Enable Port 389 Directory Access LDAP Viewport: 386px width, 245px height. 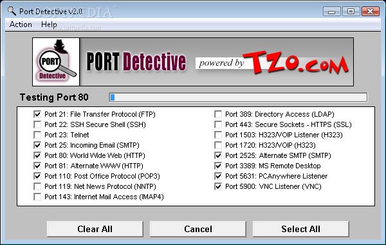coord(218,114)
